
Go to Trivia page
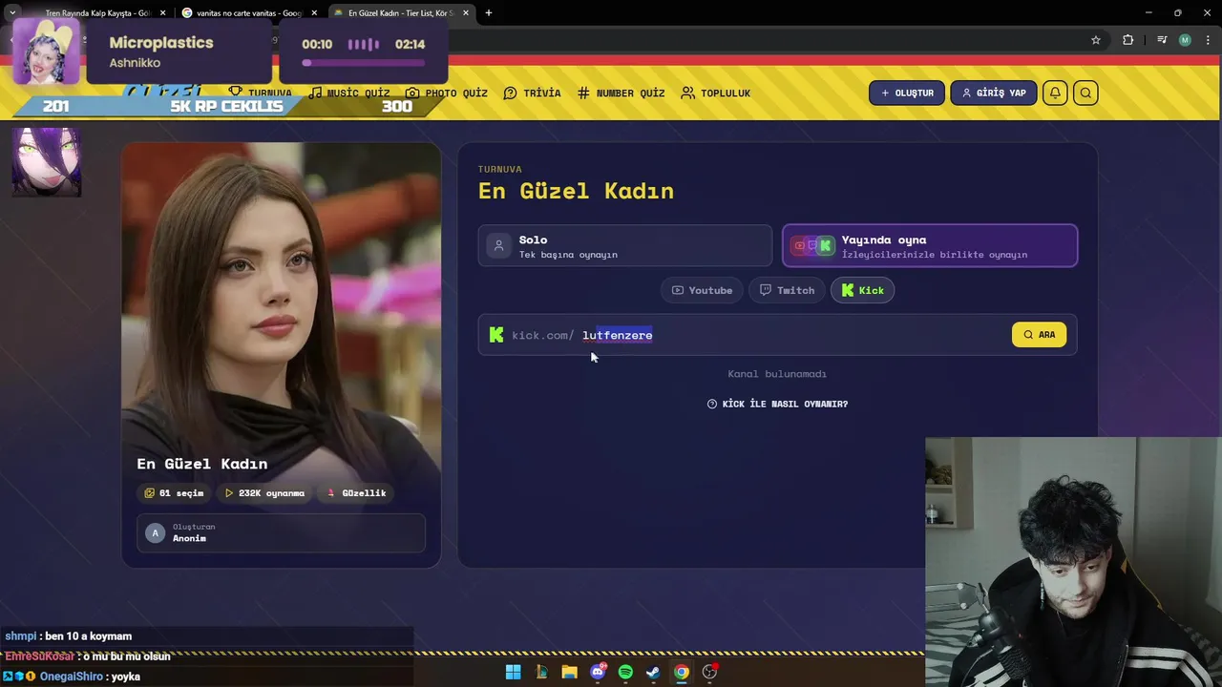pos(532,93)
